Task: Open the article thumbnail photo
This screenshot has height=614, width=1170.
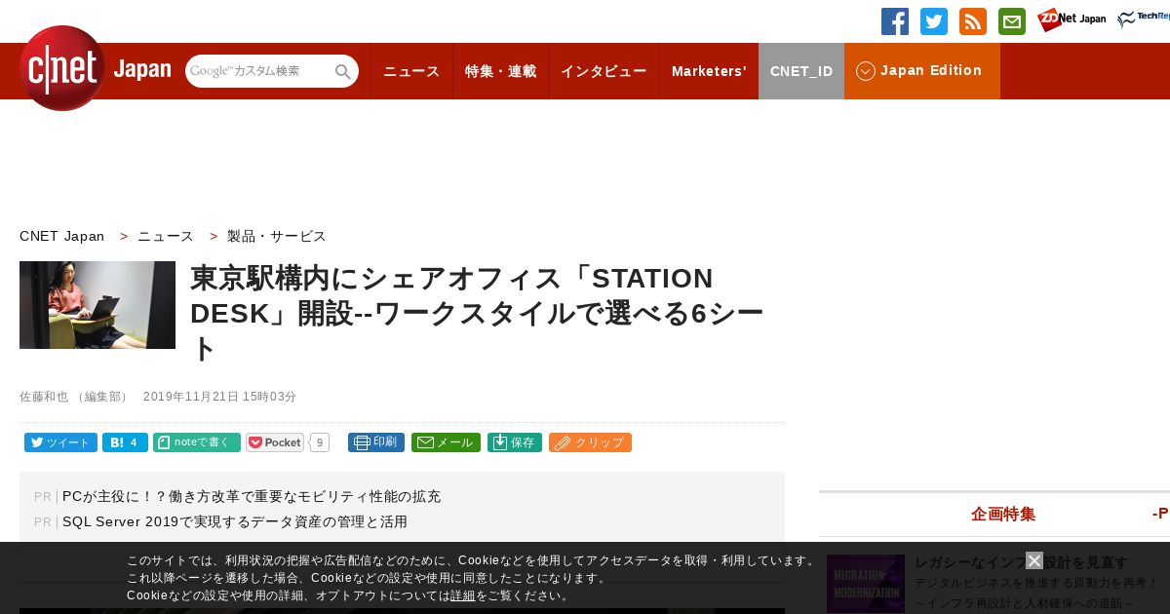Action: click(x=97, y=305)
